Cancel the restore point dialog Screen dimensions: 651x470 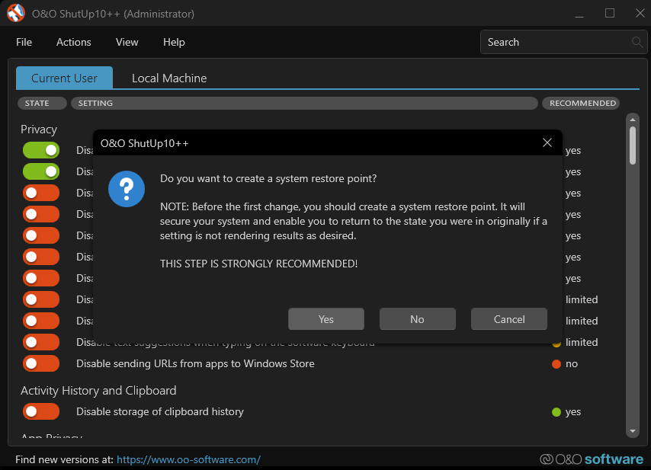[509, 319]
